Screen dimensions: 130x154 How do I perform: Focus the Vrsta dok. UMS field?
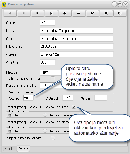click(68, 98)
